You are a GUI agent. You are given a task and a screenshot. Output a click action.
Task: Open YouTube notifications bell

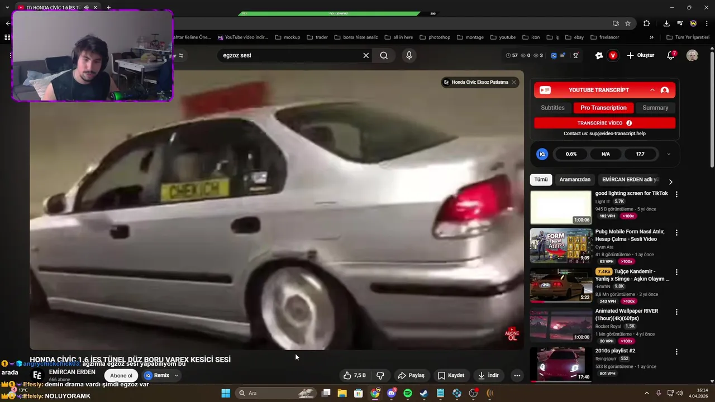tap(671, 55)
